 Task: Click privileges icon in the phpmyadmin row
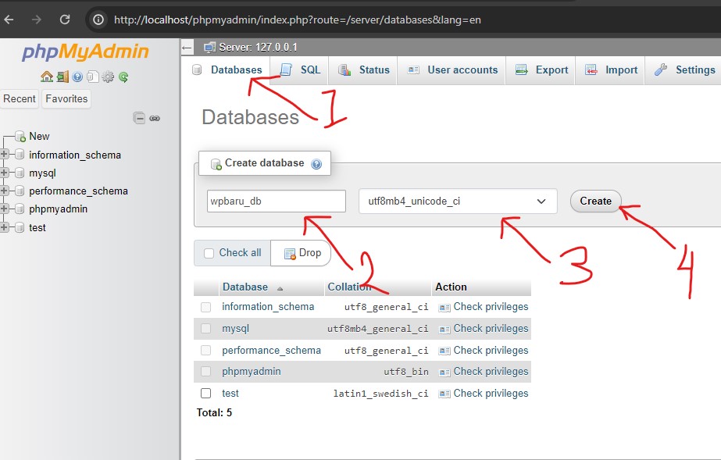click(444, 372)
